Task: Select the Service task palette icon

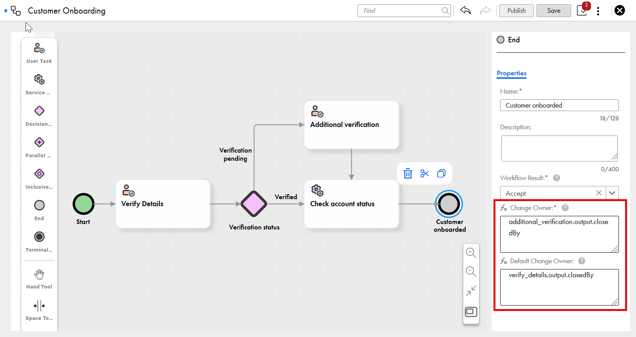Action: pyautogui.click(x=39, y=80)
